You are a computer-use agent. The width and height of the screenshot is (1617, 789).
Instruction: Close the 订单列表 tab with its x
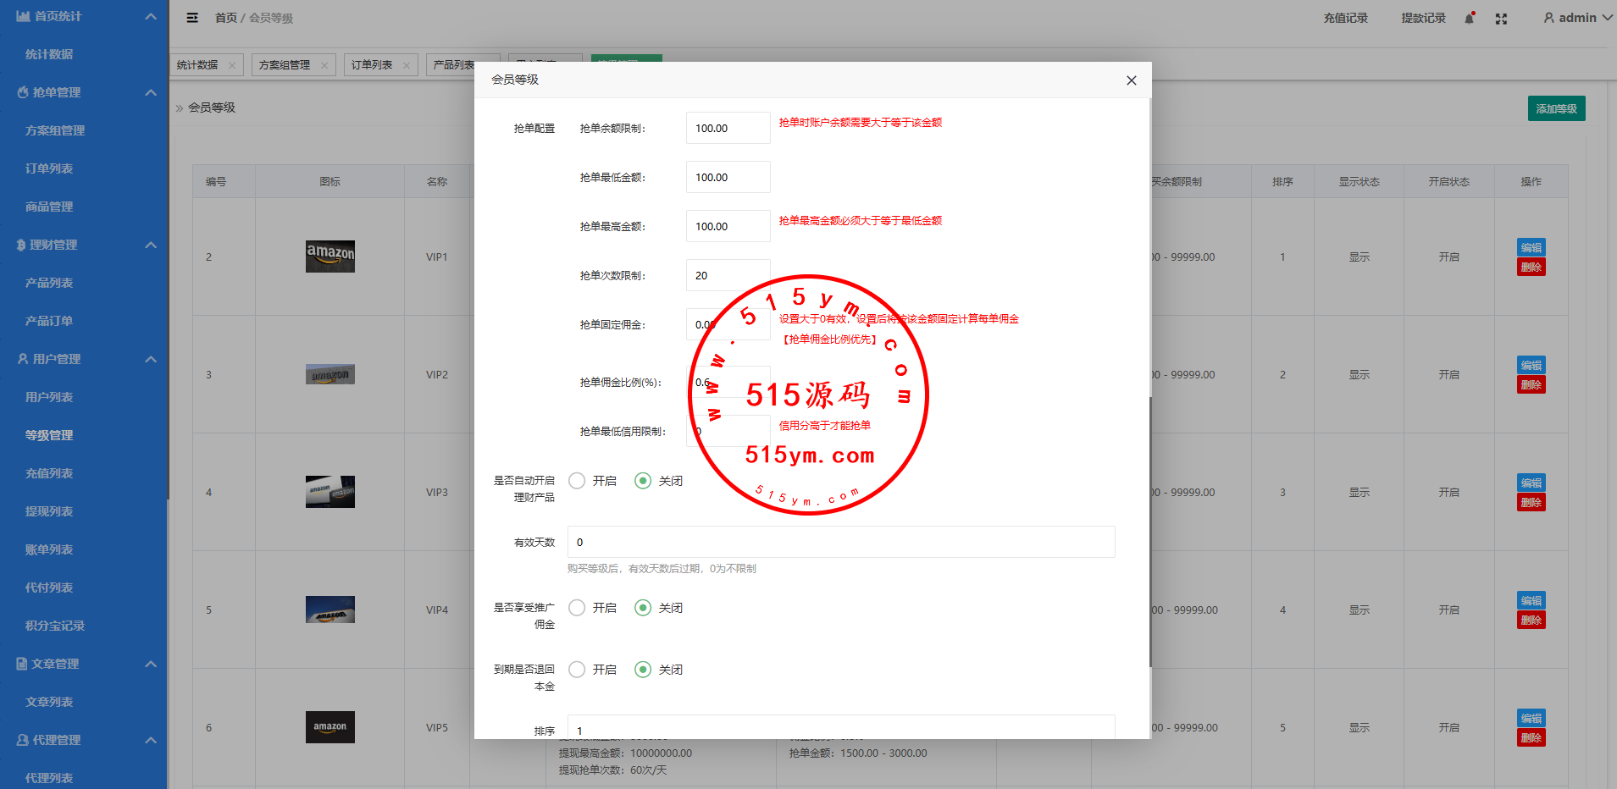(407, 65)
